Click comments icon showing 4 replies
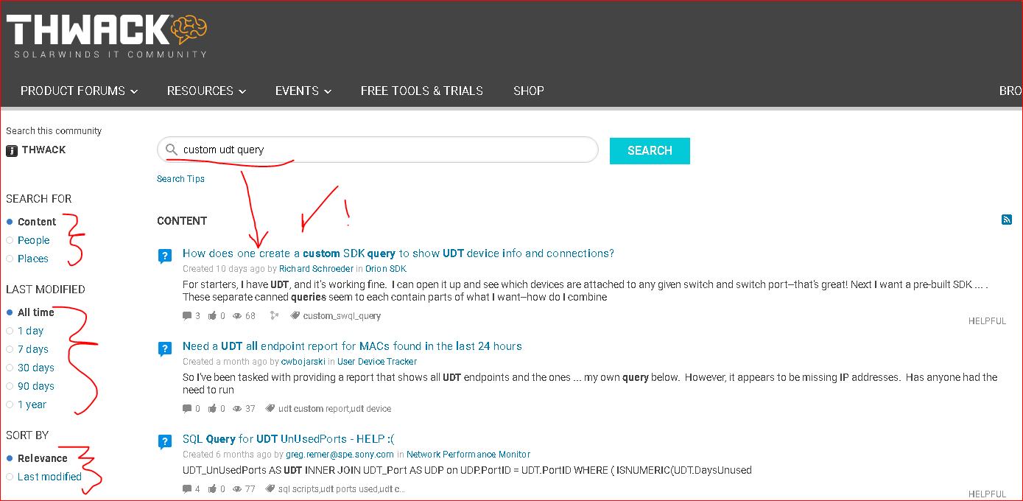Image resolution: width=1023 pixels, height=501 pixels. 186,489
